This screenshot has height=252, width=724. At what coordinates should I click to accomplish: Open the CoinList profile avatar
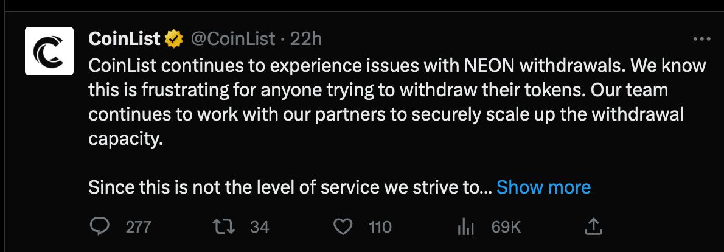49,51
